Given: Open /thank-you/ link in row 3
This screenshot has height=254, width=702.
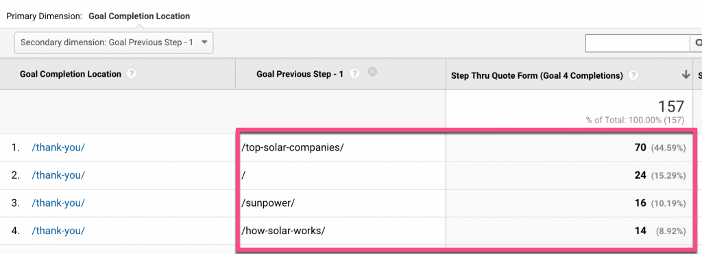Looking at the screenshot, I should point(58,203).
